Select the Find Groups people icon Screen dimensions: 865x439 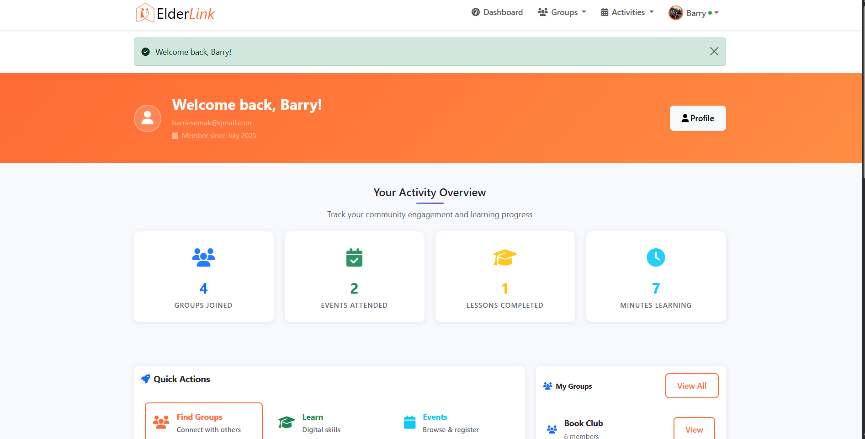click(161, 422)
